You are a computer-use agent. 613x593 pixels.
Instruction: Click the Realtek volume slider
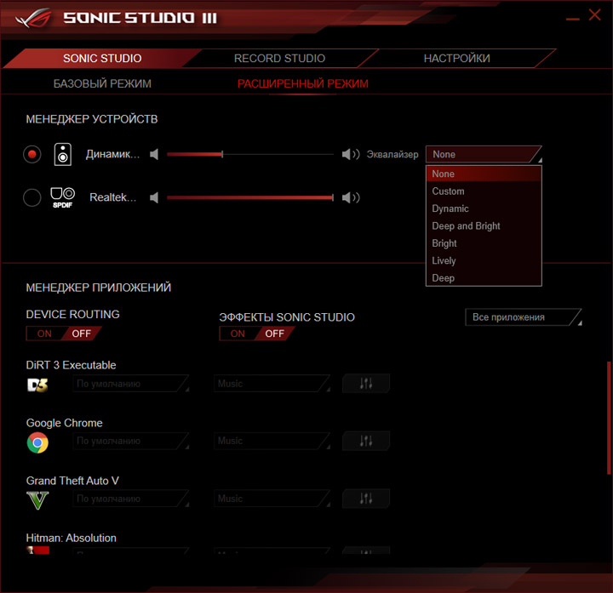pos(250,197)
